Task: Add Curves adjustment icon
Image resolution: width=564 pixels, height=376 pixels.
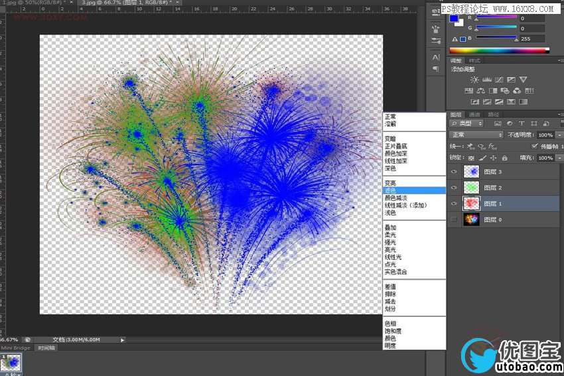Action: tap(499, 80)
